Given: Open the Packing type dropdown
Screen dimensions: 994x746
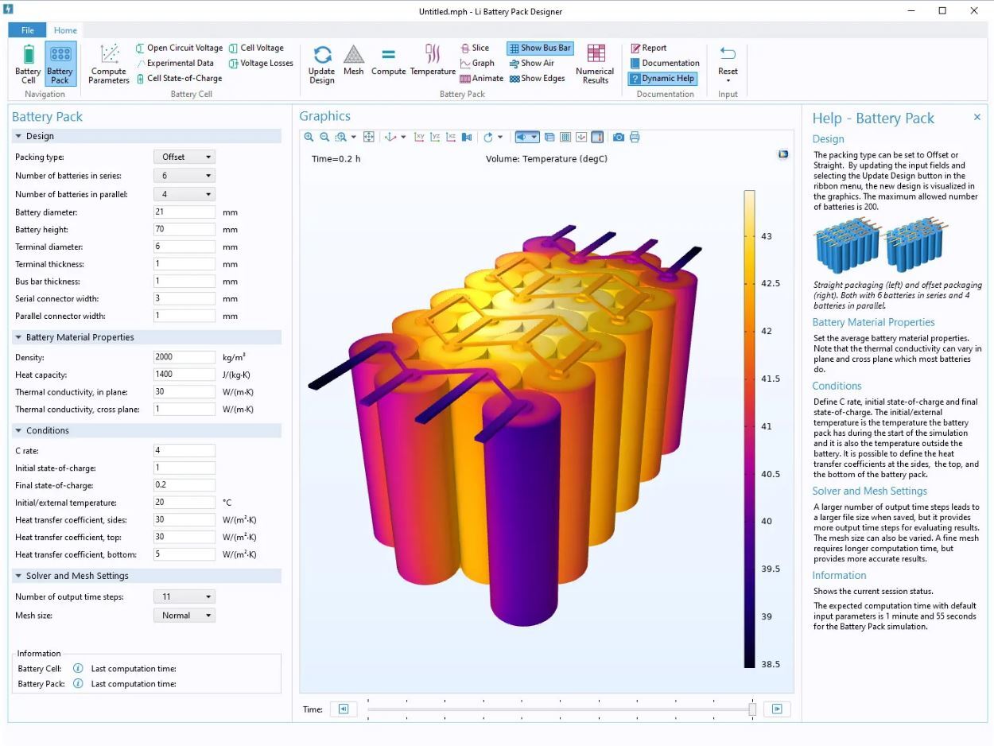Looking at the screenshot, I should (184, 157).
